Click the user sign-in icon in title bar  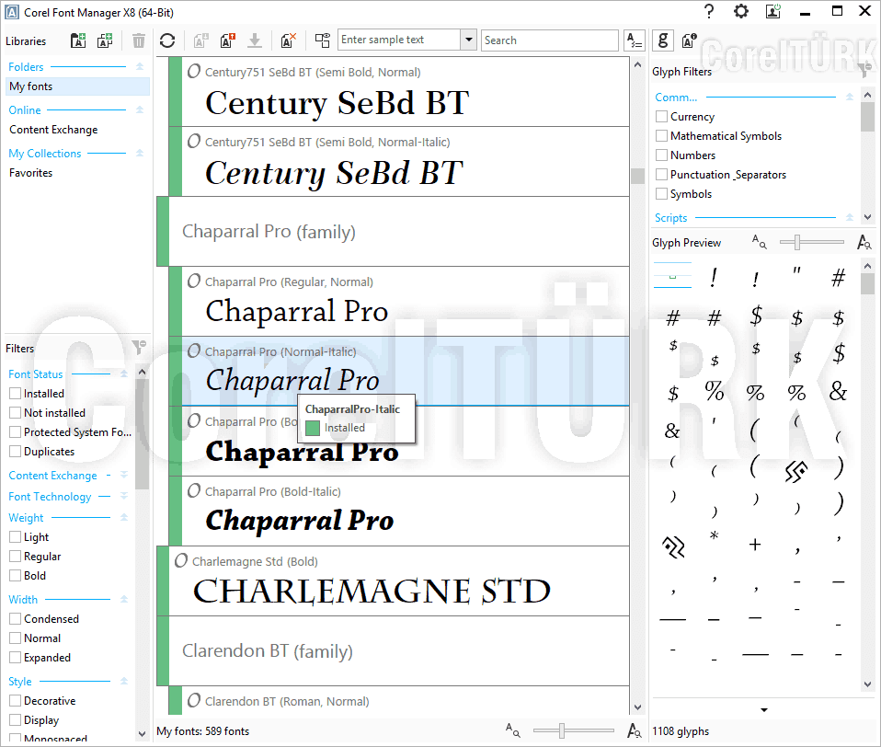point(773,11)
